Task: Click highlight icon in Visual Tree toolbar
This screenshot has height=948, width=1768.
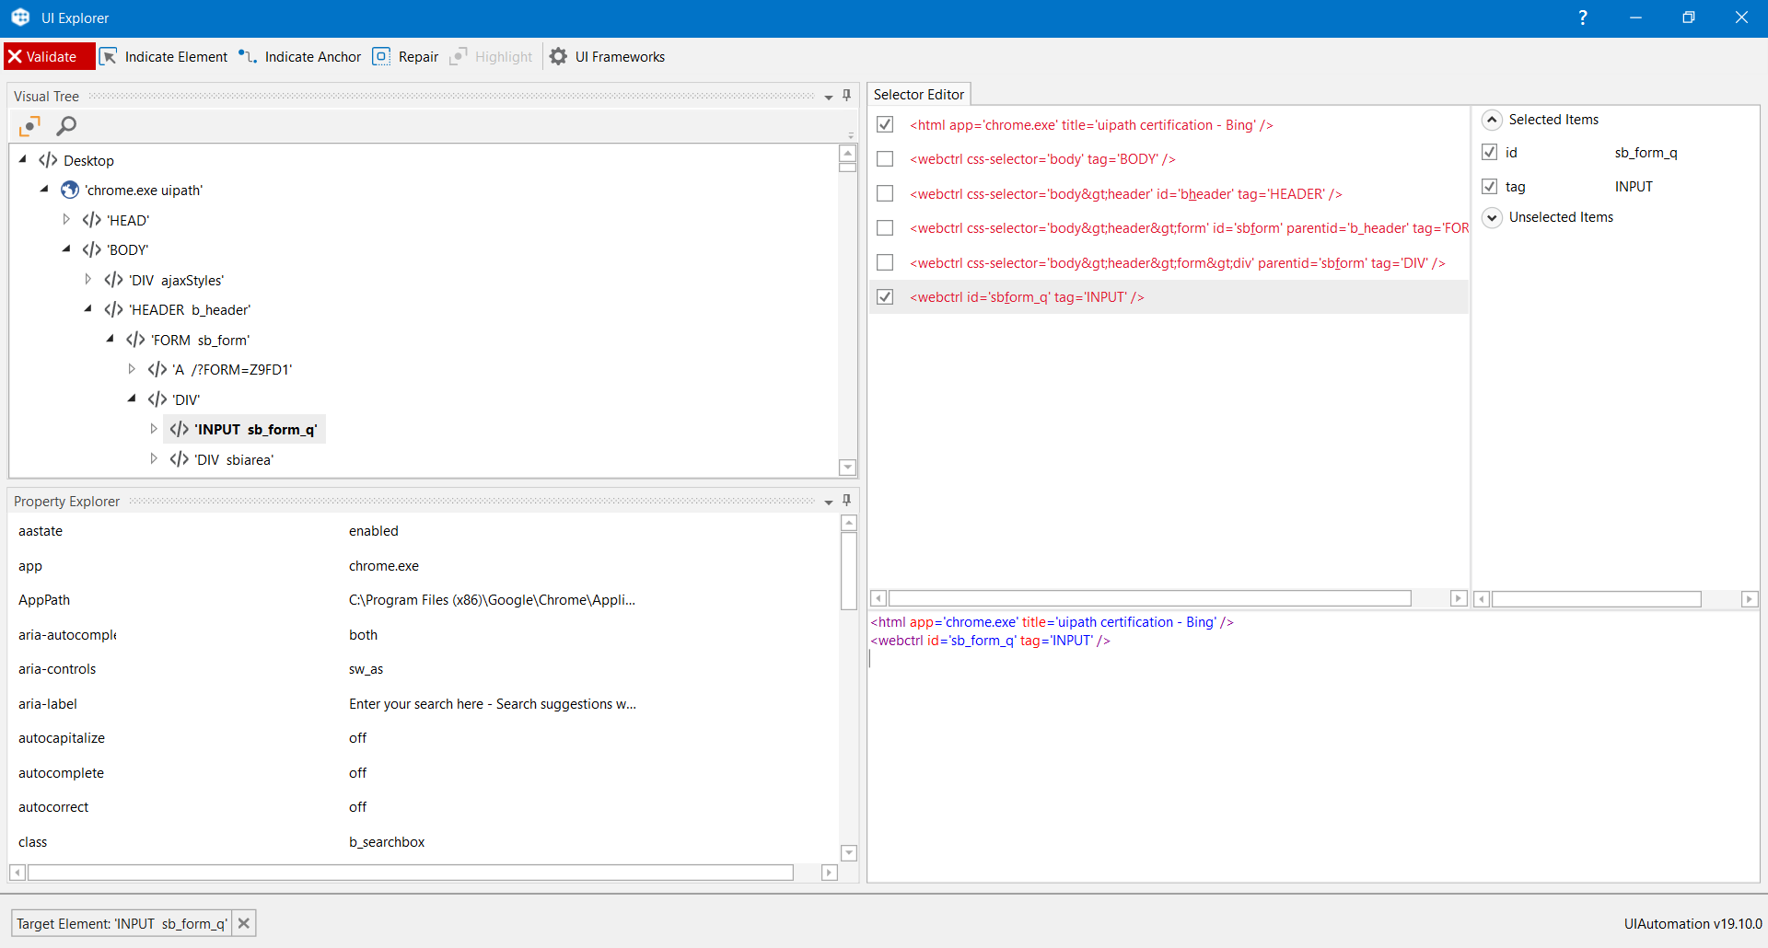Action: click(x=29, y=126)
